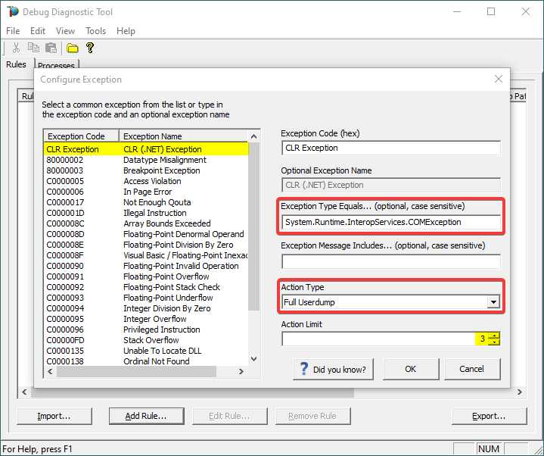The width and height of the screenshot is (544, 456).
Task: Click the Exception Code hex input field
Action: click(x=390, y=148)
